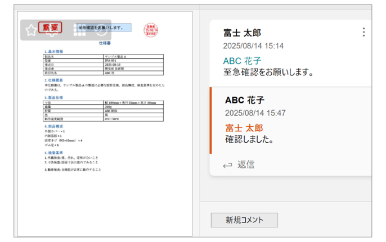Click the timestamp 2025/08/14 15:14

click(x=253, y=46)
